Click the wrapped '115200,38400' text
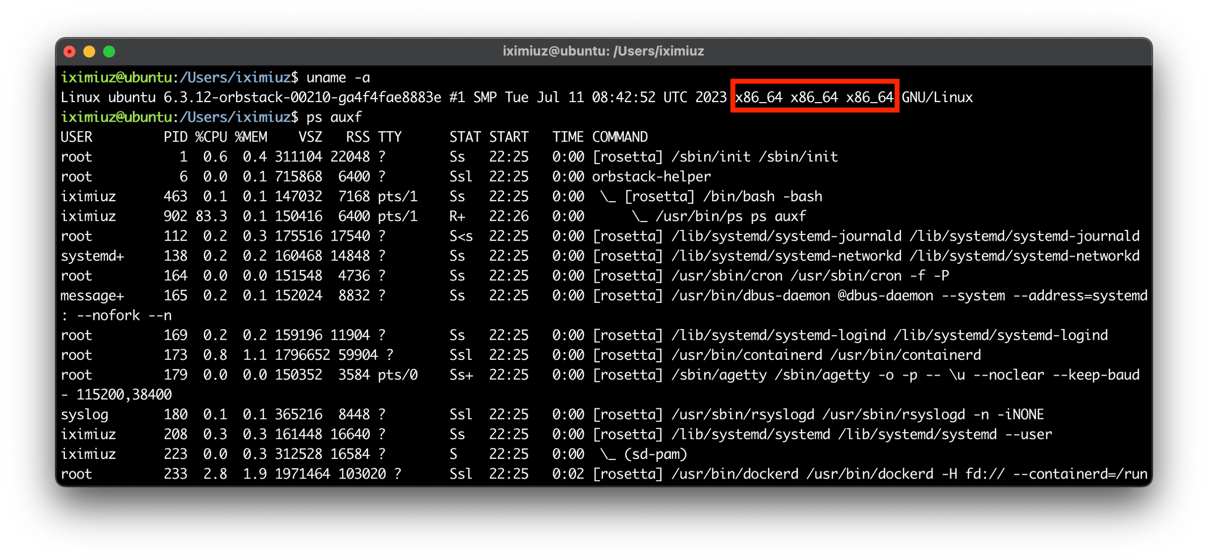The height and width of the screenshot is (560, 1208). pyautogui.click(x=124, y=395)
